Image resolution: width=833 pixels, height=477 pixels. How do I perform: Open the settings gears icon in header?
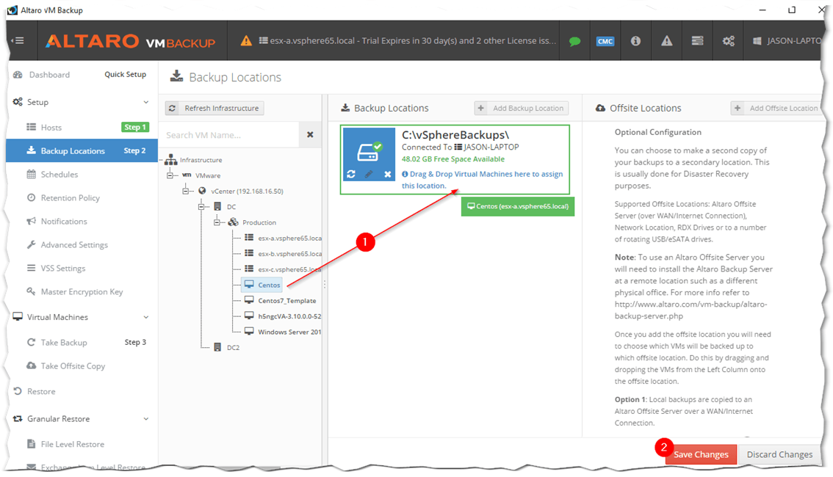pos(729,41)
